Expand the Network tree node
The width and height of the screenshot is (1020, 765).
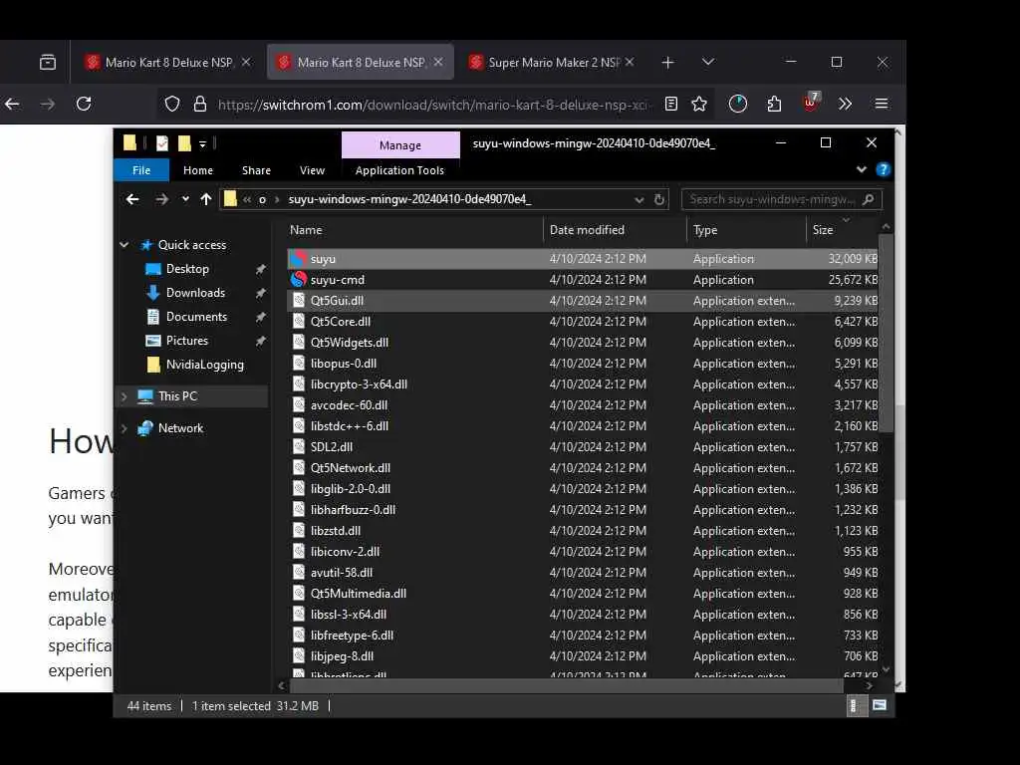pyautogui.click(x=125, y=428)
